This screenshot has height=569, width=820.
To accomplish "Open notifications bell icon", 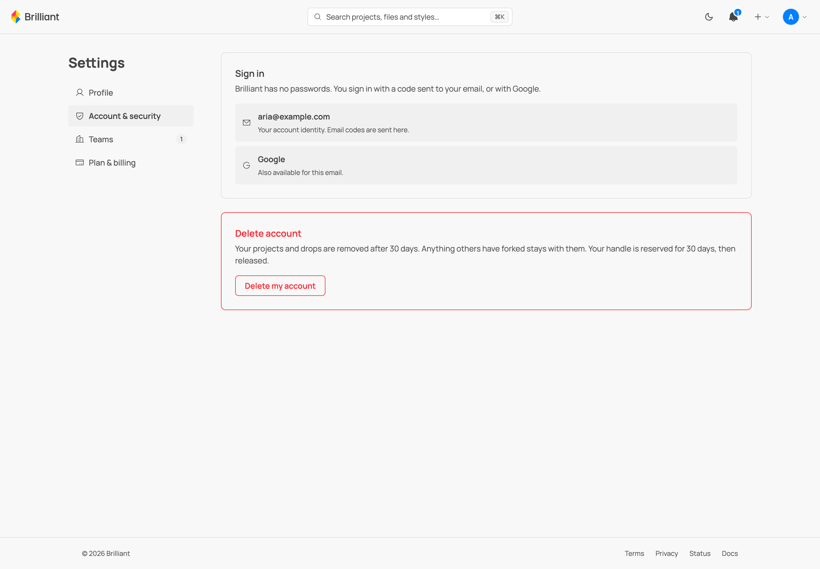I will pos(733,17).
